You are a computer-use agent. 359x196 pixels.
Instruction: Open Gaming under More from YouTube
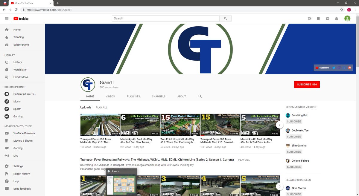tap(22, 148)
